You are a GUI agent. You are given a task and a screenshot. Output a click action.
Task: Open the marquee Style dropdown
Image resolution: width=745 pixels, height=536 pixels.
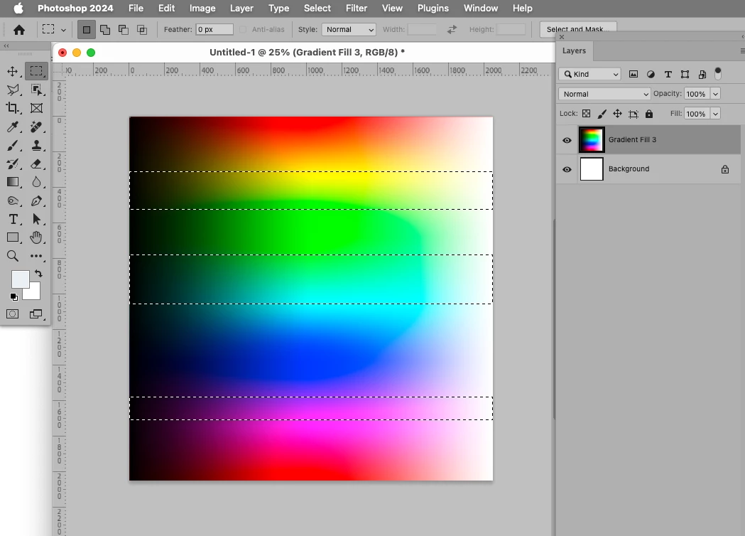pos(349,30)
